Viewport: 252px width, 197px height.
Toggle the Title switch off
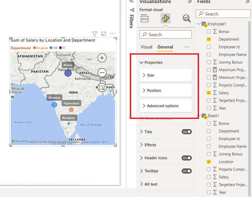pos(187,132)
